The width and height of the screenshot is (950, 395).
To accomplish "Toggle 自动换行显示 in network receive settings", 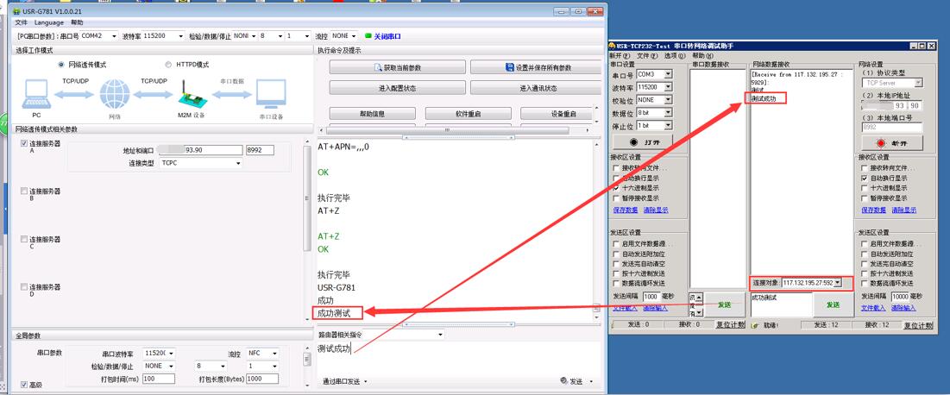I will pyautogui.click(x=865, y=179).
